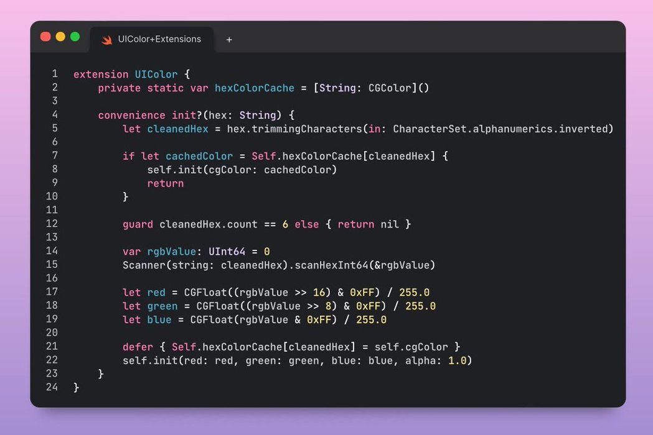The width and height of the screenshot is (653, 435).
Task: Click line number 12 in gutter
Action: coord(52,224)
